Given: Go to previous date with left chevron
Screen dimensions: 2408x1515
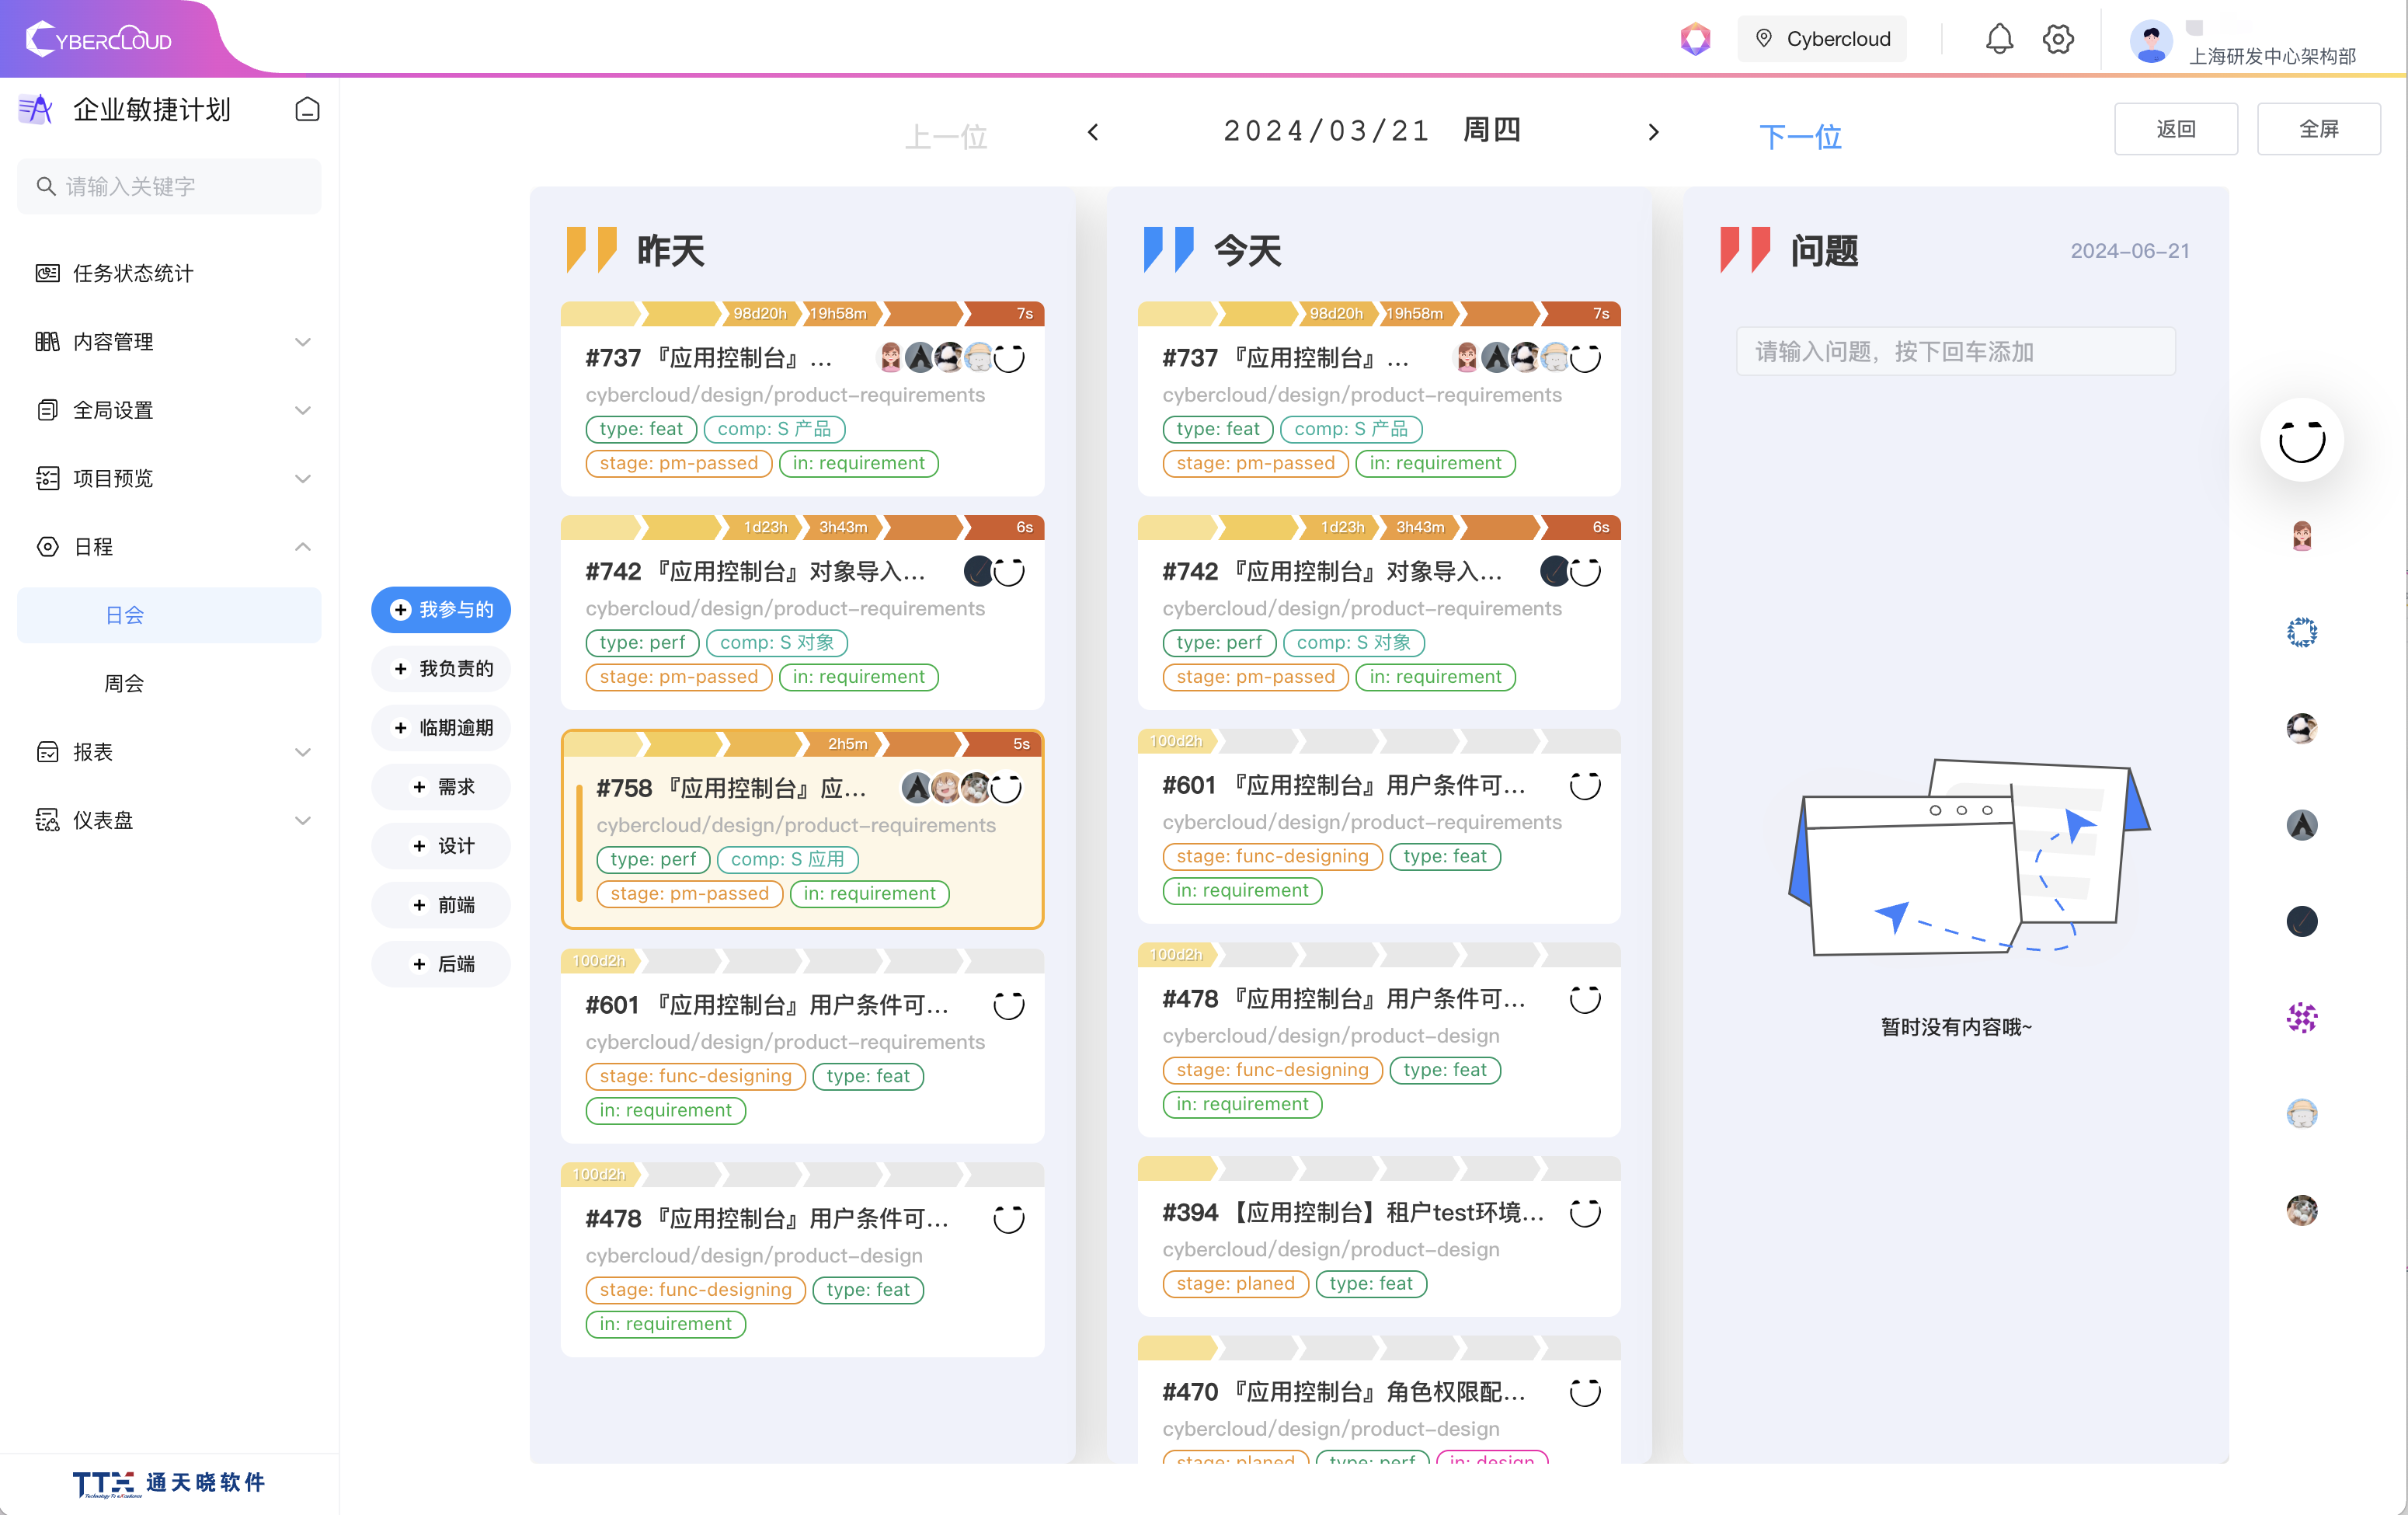Looking at the screenshot, I should pyautogui.click(x=1093, y=132).
